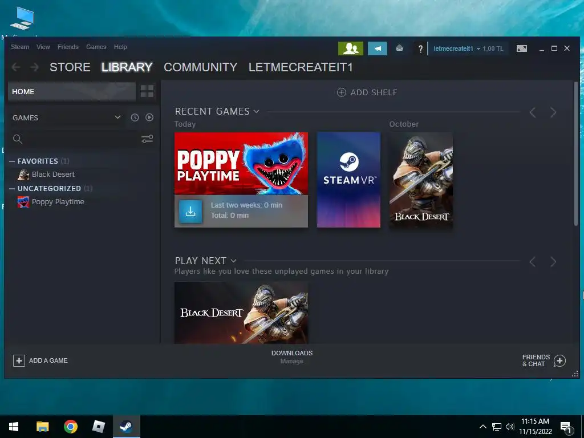
Task: Open the Community tab
Action: pyautogui.click(x=200, y=67)
